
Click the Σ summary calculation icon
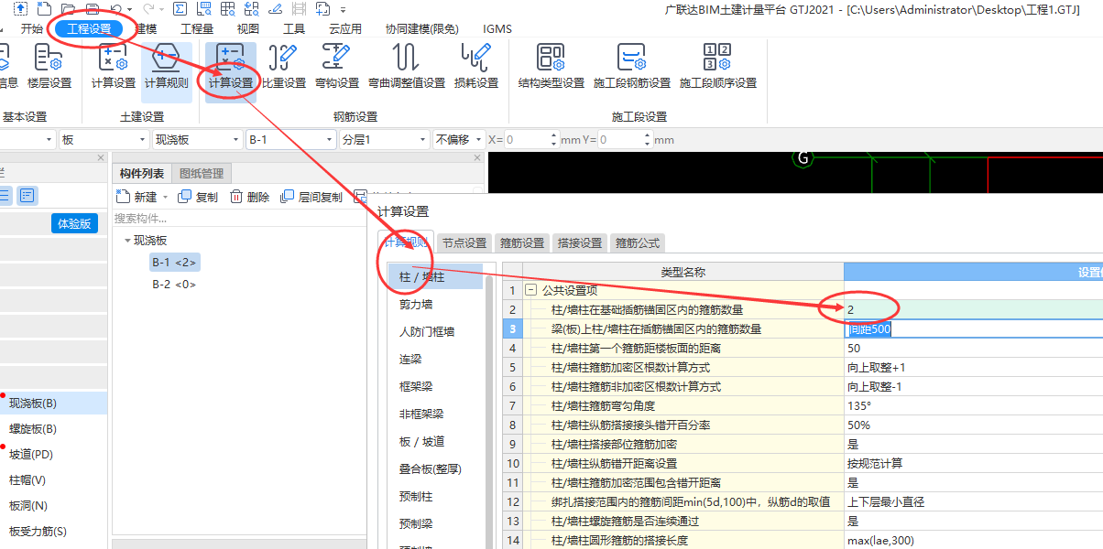click(180, 8)
